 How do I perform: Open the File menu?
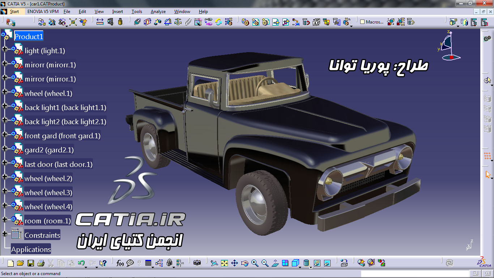67,12
